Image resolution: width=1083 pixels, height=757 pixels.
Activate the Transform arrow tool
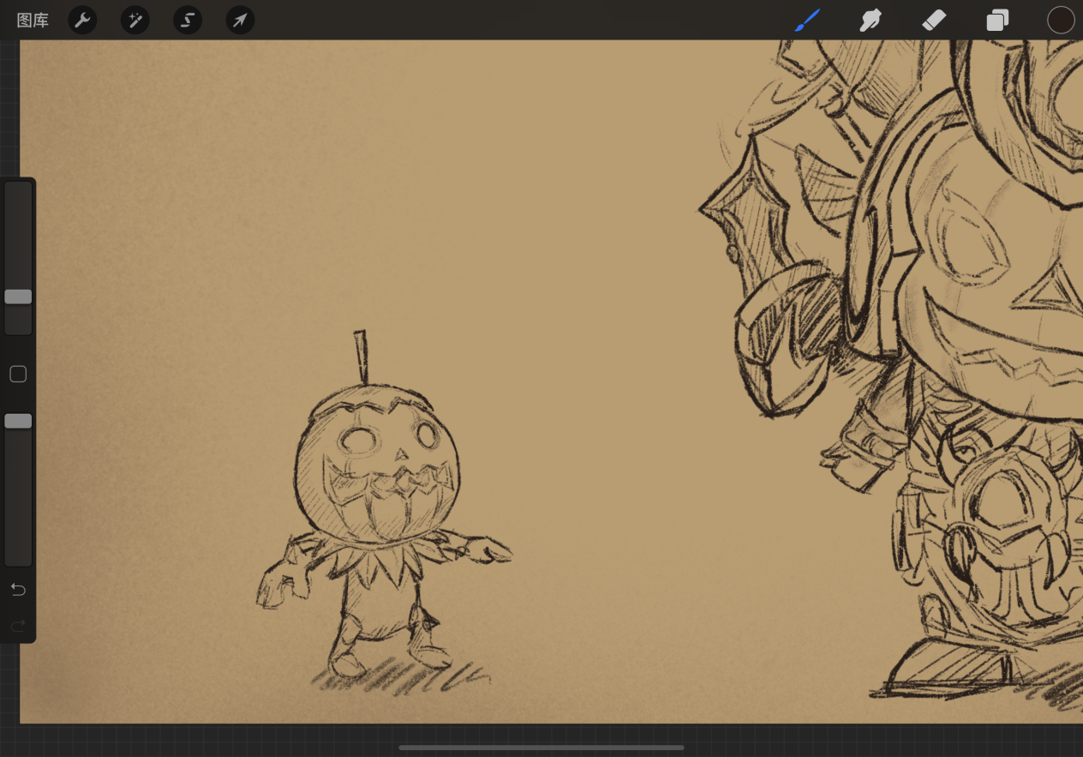[x=240, y=20]
